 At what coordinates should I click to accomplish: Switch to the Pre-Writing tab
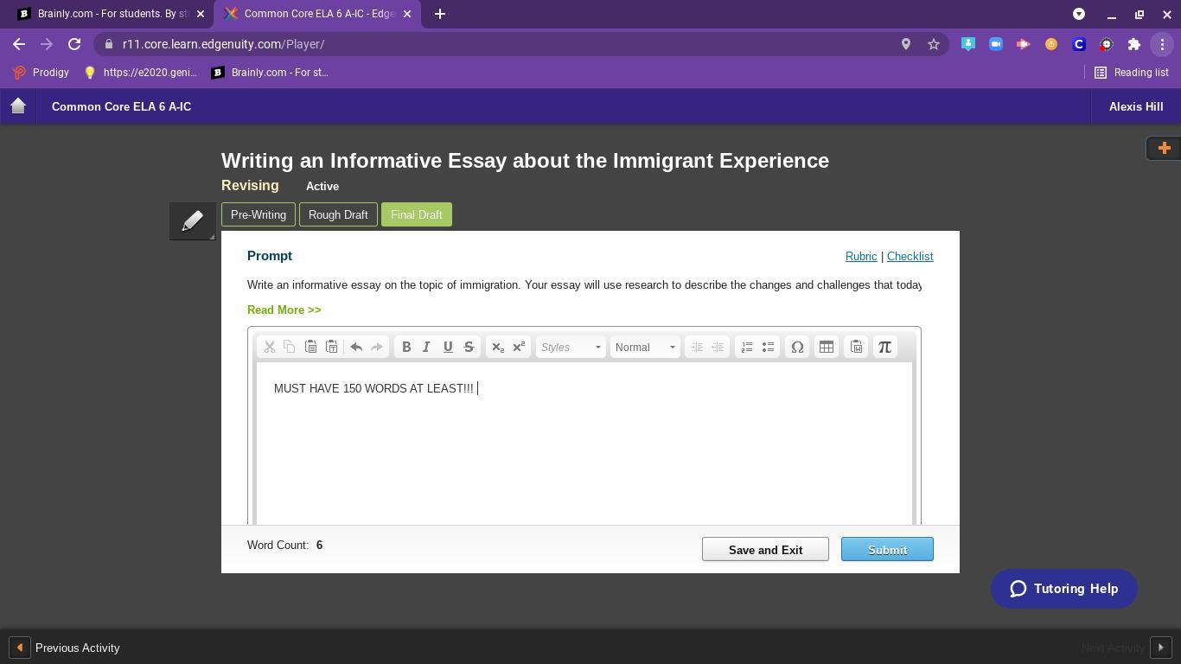click(259, 214)
